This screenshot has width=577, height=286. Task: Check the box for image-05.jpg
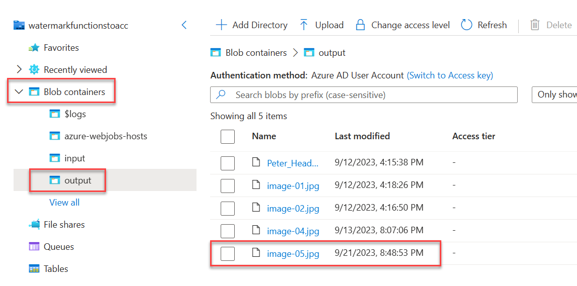pyautogui.click(x=228, y=254)
